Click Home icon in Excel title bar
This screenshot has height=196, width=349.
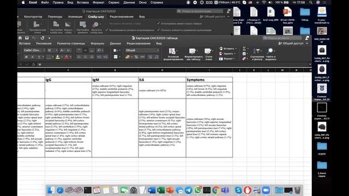point(20,38)
